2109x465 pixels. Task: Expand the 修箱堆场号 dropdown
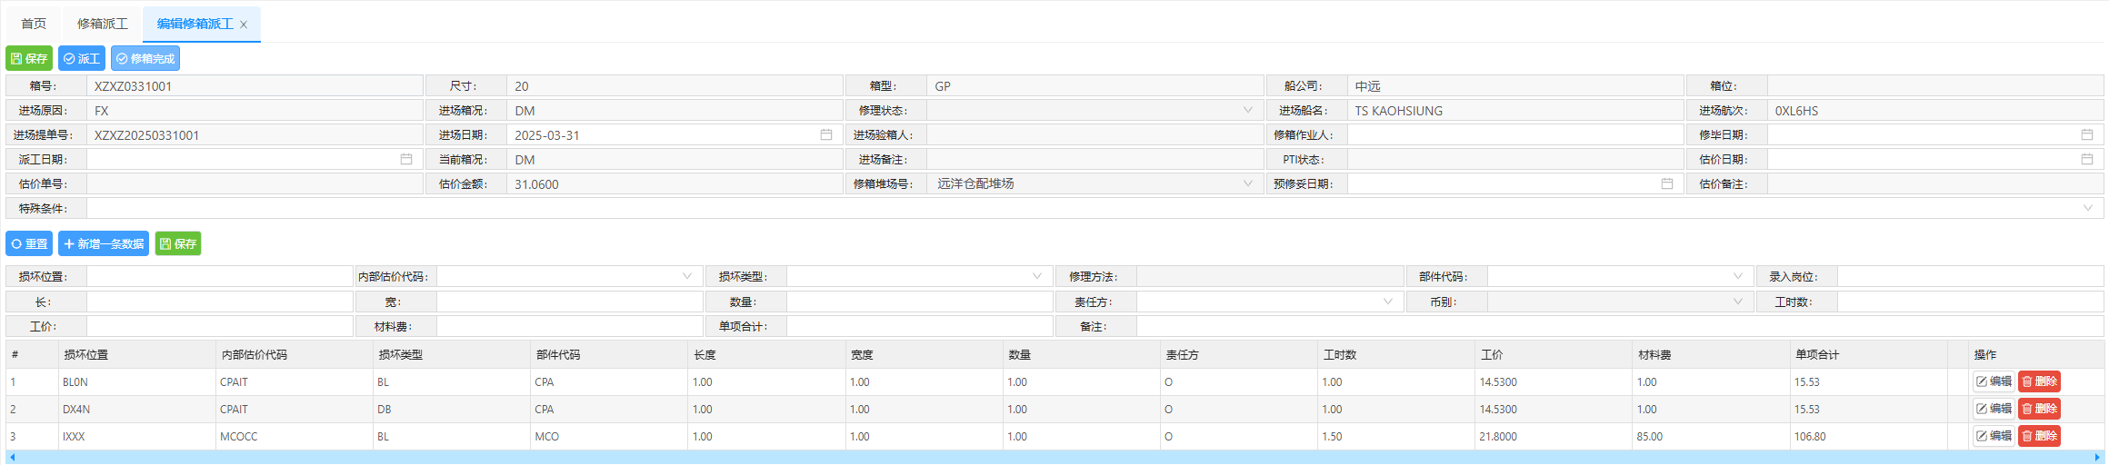[x=1247, y=183]
